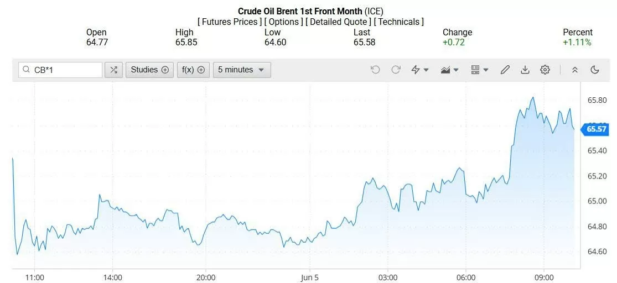
Task: Open the lightning events dropdown
Action: (420, 70)
